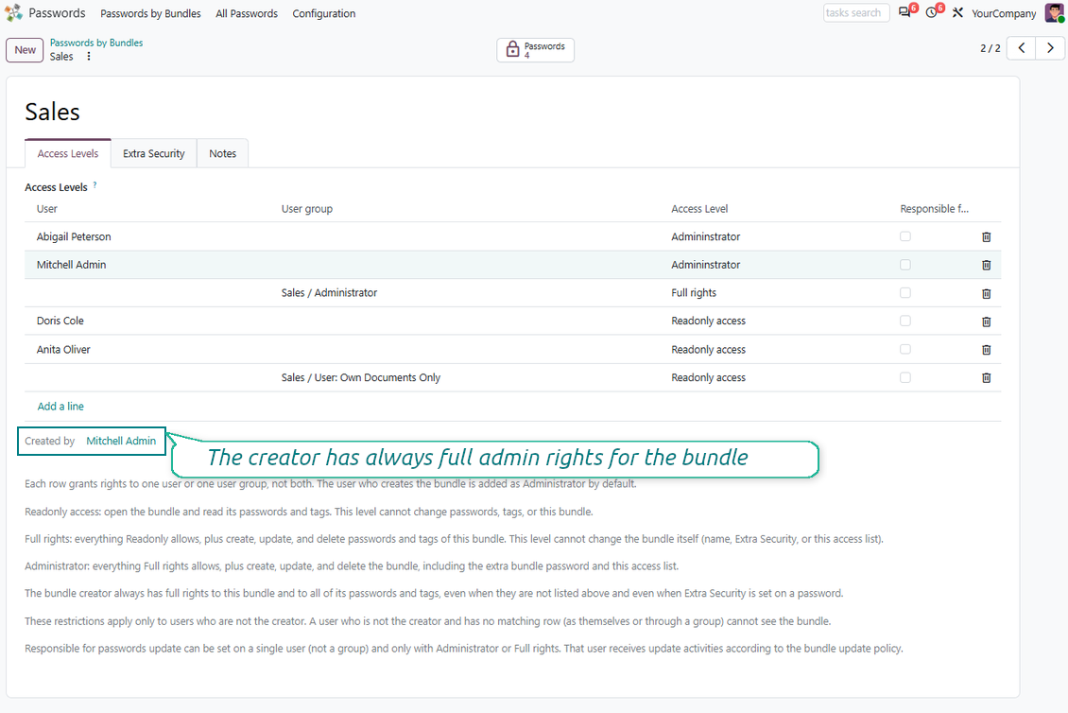
Task: Open the Passwords app home icon
Action: click(x=13, y=13)
